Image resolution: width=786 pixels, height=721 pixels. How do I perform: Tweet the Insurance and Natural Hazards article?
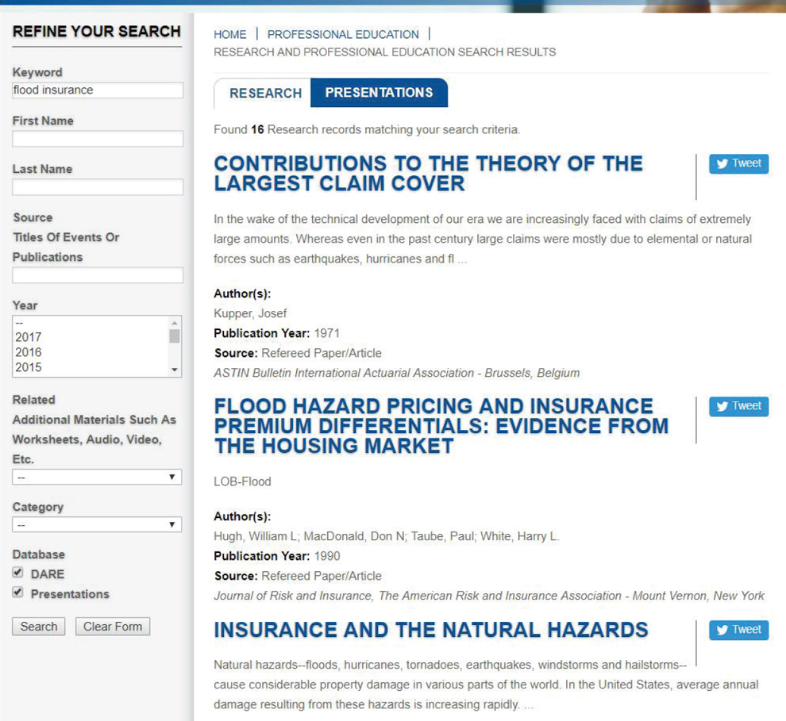(738, 631)
